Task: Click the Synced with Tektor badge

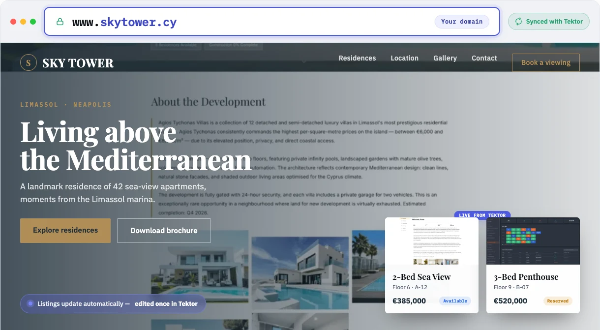Action: click(549, 22)
